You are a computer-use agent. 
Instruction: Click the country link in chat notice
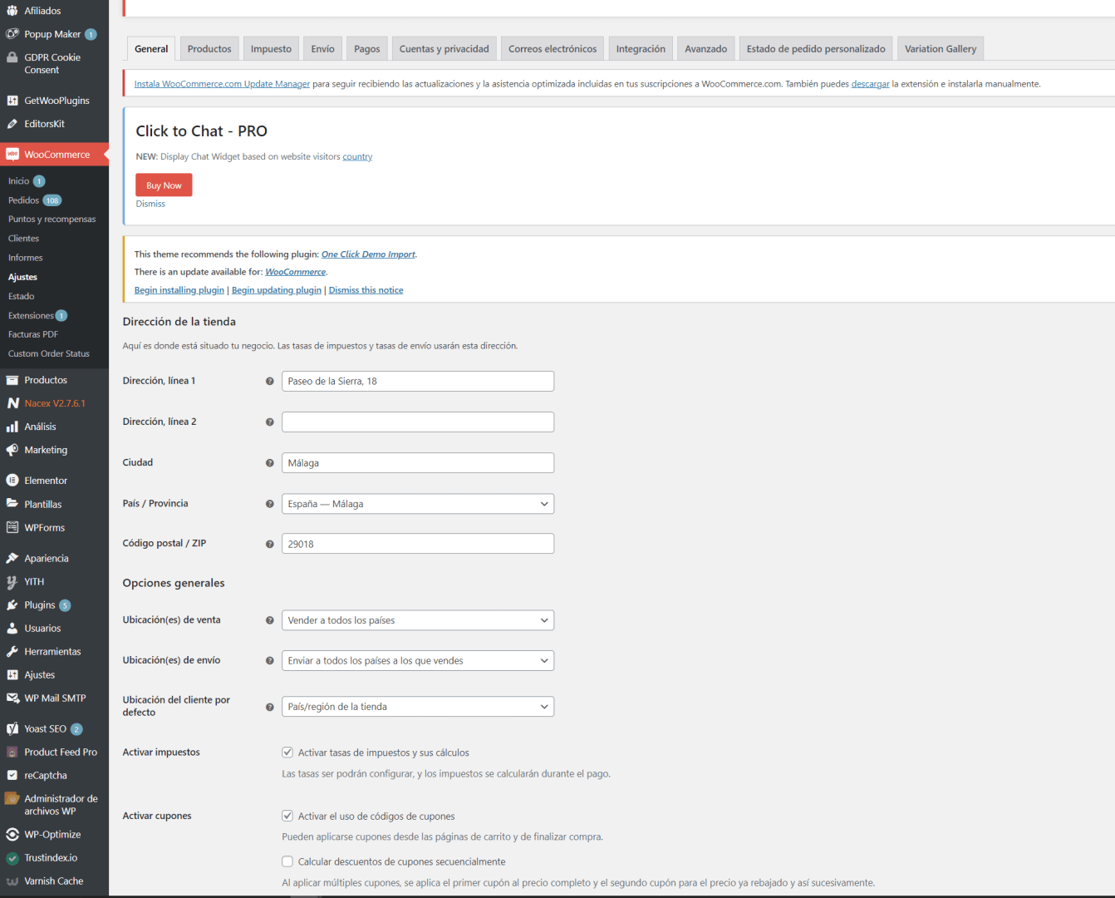coord(357,156)
